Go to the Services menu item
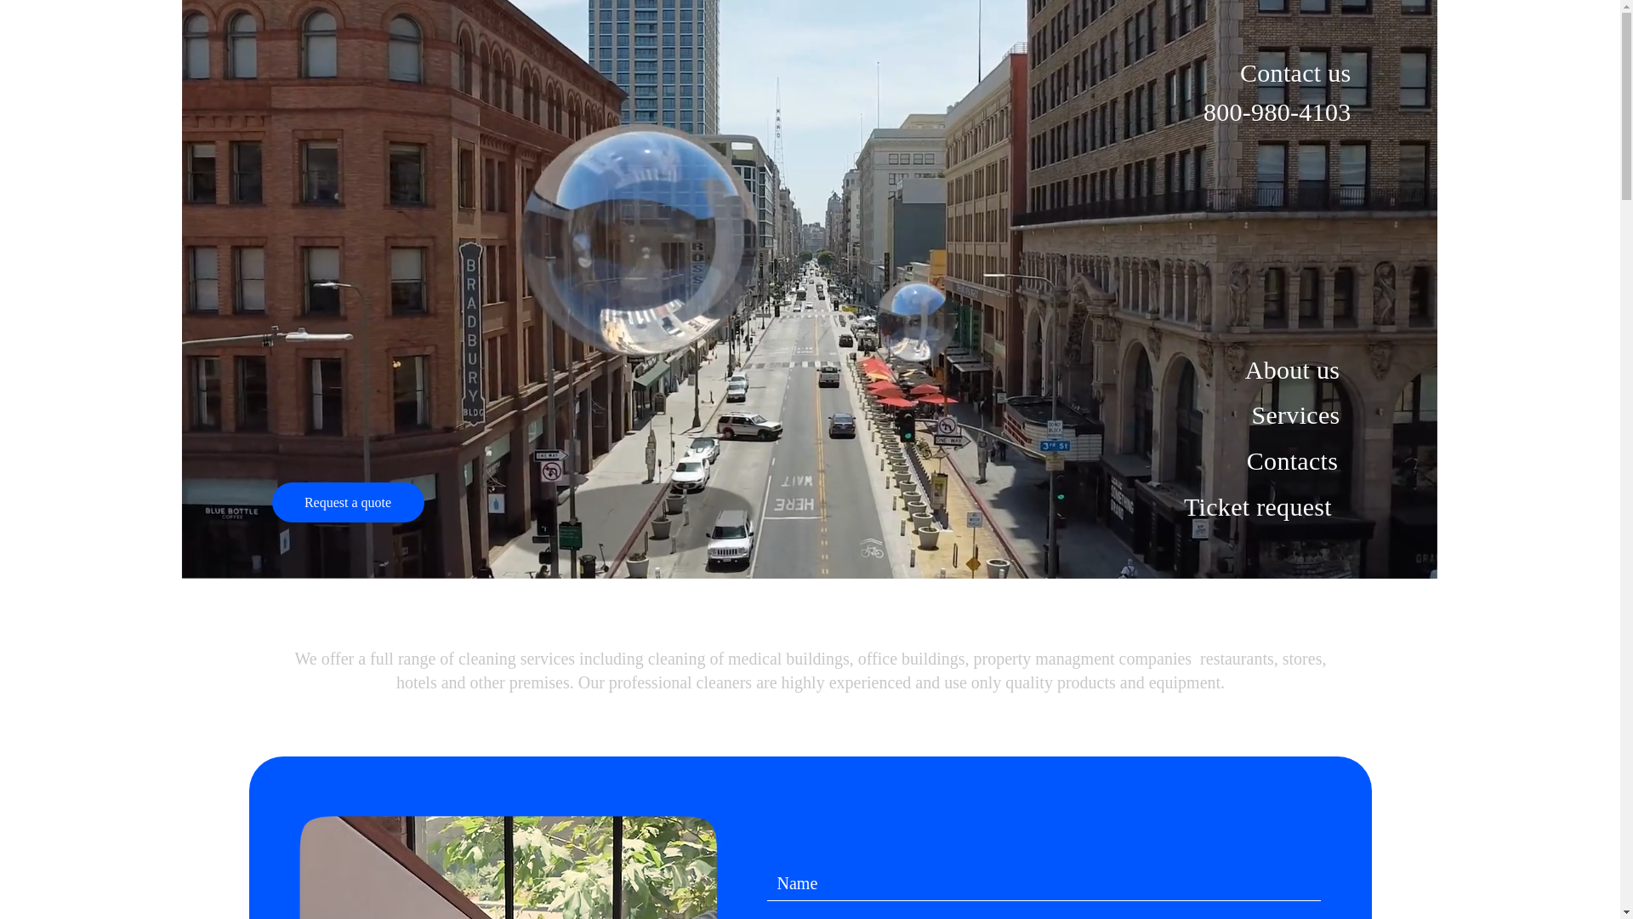Image resolution: width=1633 pixels, height=919 pixels. coord(1295,415)
